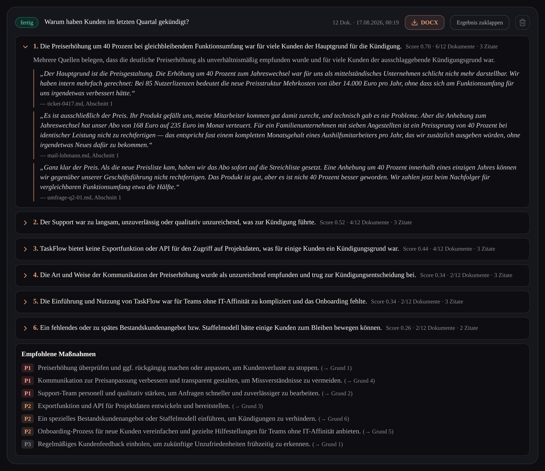This screenshot has width=545, height=471.
Task: Open the umfrage-q2-01.md source citation
Action: (80, 197)
